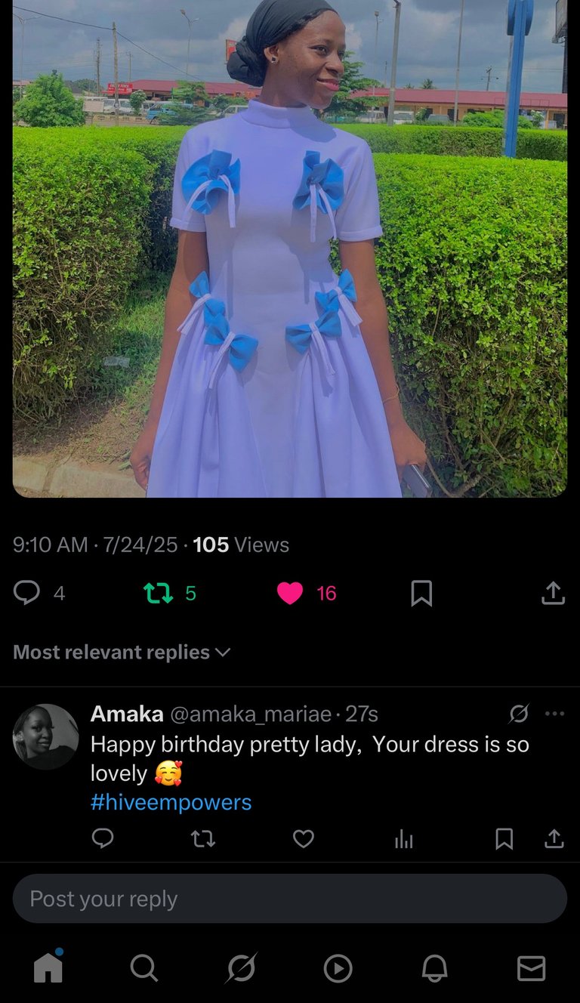Bookmark the main post

pos(421,594)
